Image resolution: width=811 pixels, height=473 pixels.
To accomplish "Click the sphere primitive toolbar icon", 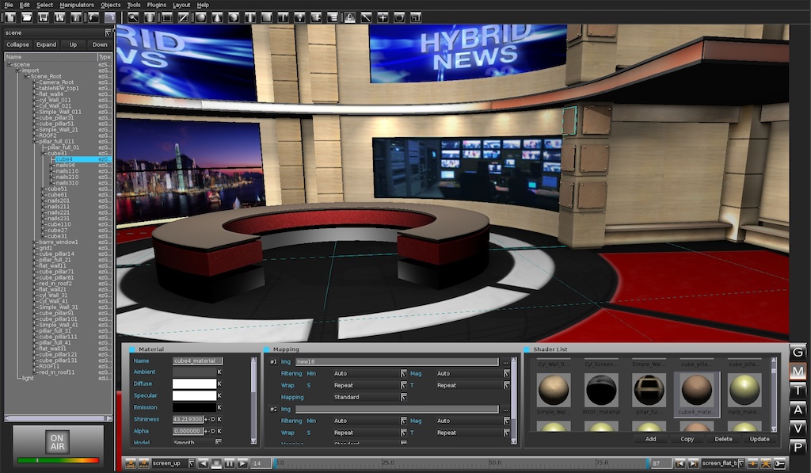I will pyautogui.click(x=201, y=17).
